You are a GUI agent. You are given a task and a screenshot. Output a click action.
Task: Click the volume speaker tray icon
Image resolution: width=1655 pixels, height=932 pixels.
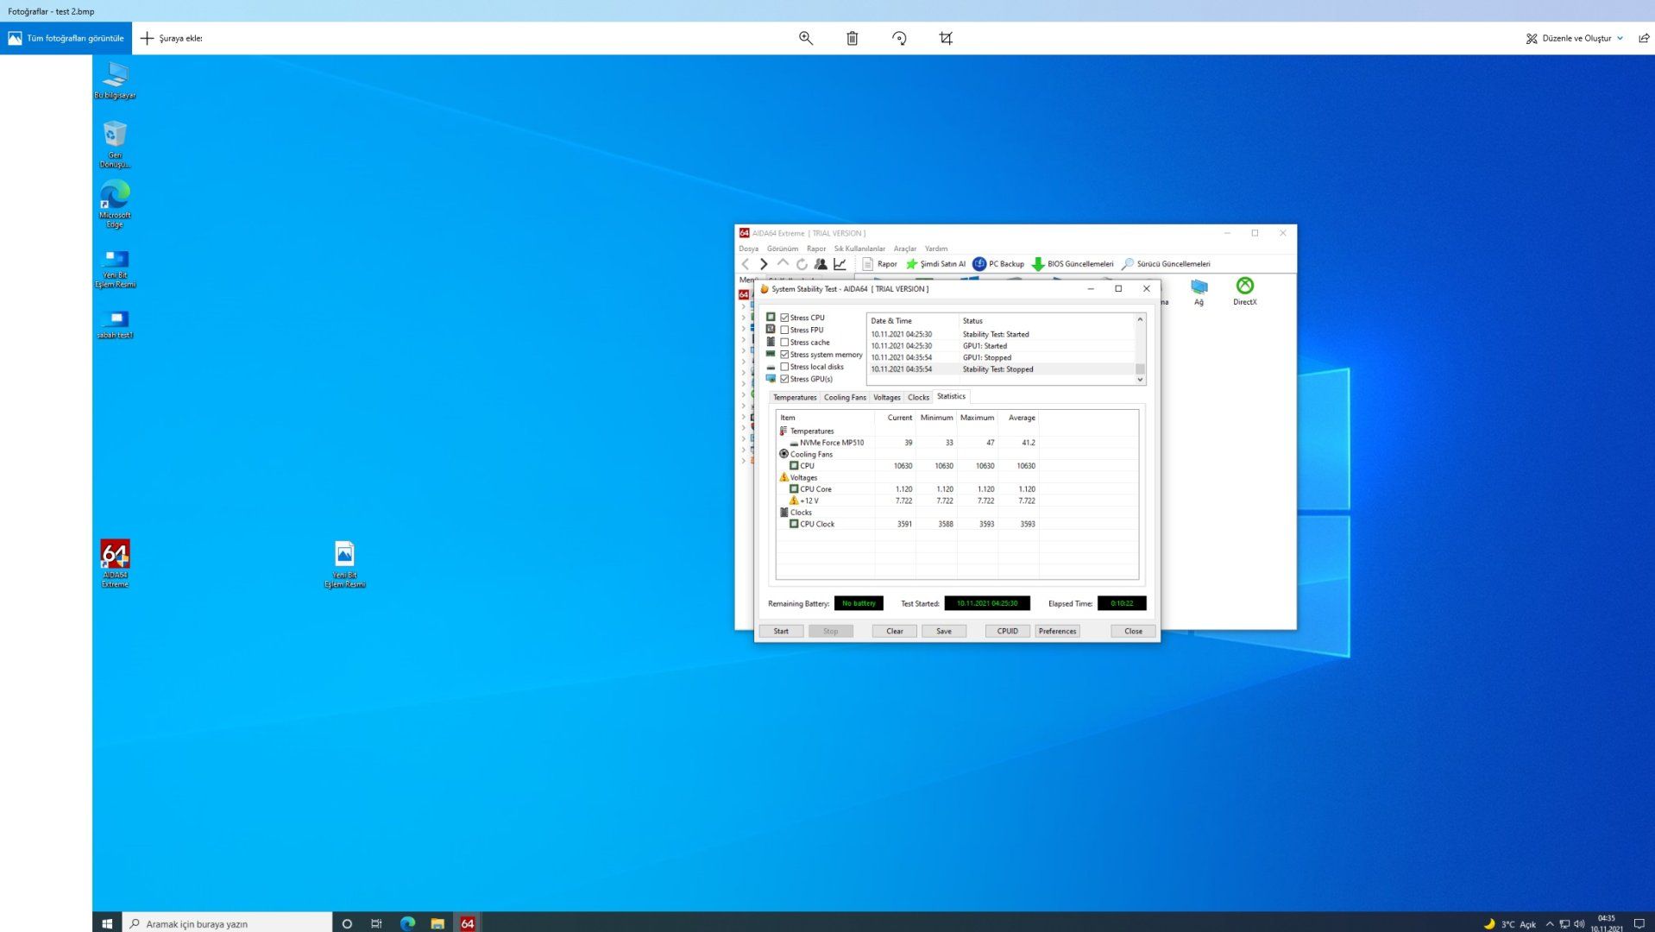[x=1579, y=923]
